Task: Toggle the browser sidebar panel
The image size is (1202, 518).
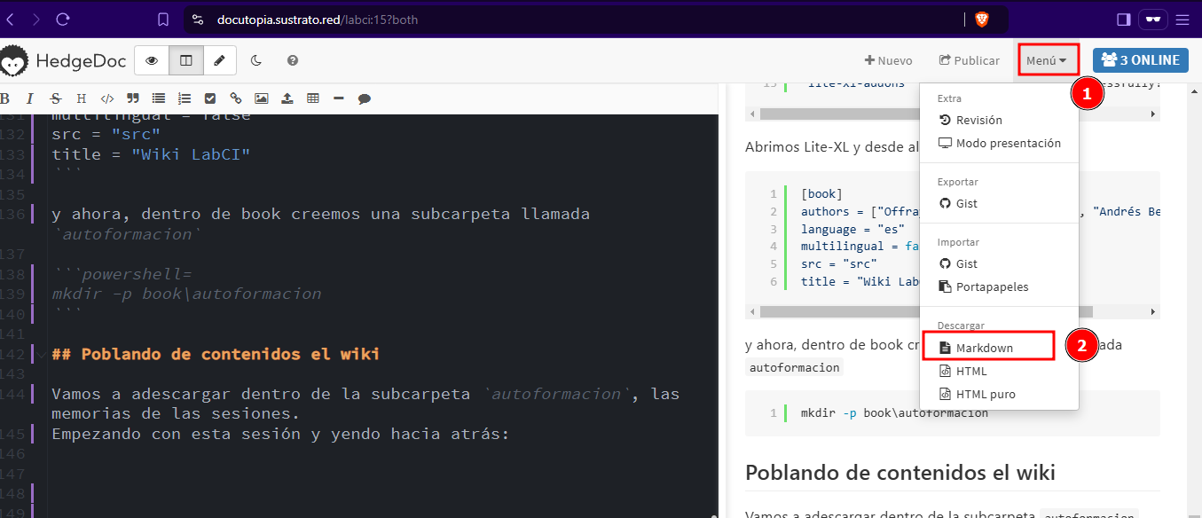Action: [1123, 20]
